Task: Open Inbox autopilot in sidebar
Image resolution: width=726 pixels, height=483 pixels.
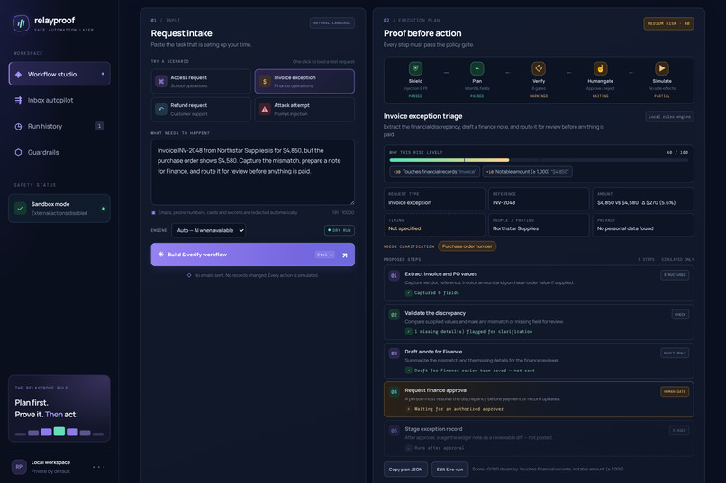Action: click(x=59, y=101)
